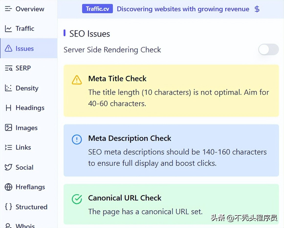This screenshot has height=228, width=284.
Task: Click the Social bird icon
Action: coord(8,167)
